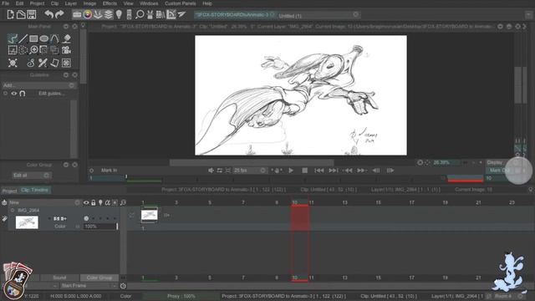This screenshot has height=301, width=535.
Task: Collapse the Main Panel with its round button
Action: coord(66,26)
